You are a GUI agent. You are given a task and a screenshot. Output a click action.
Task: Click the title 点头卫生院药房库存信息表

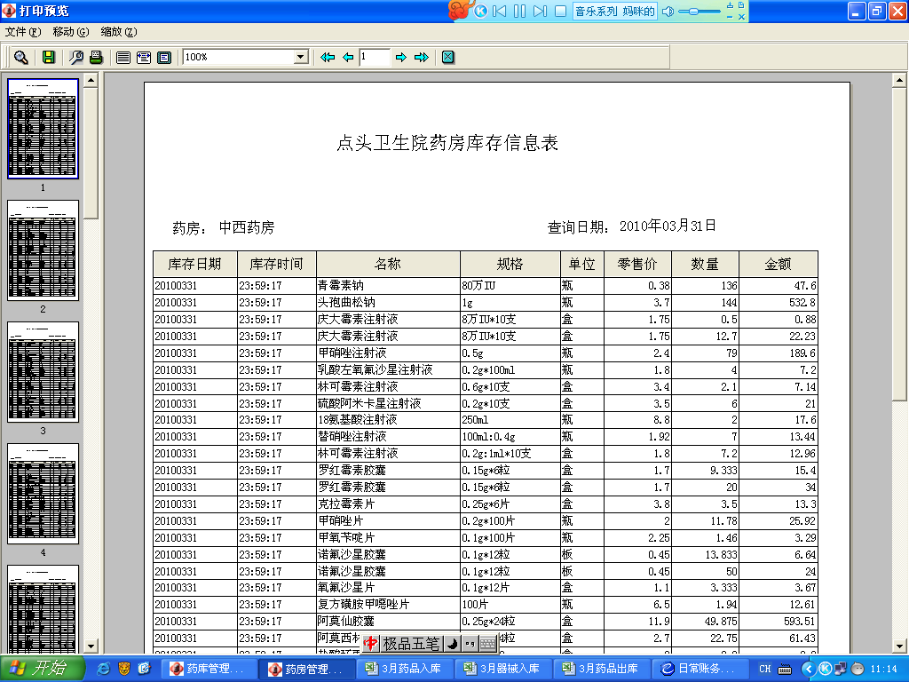click(x=447, y=143)
